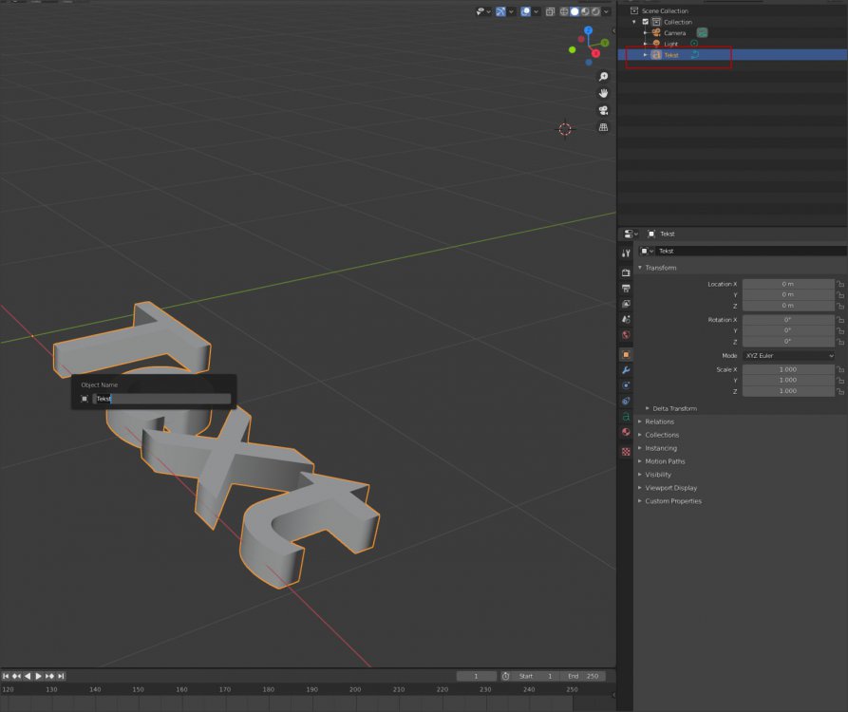Open the Tool properties tab icon
This screenshot has width=848, height=712.
[626, 253]
